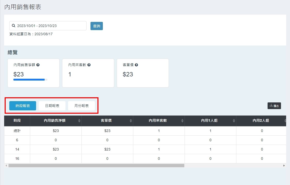Click help icon beside 客單價
This screenshot has height=185, width=290.
136,65
